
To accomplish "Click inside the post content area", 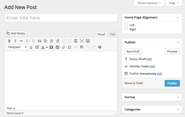I will point(61,79).
